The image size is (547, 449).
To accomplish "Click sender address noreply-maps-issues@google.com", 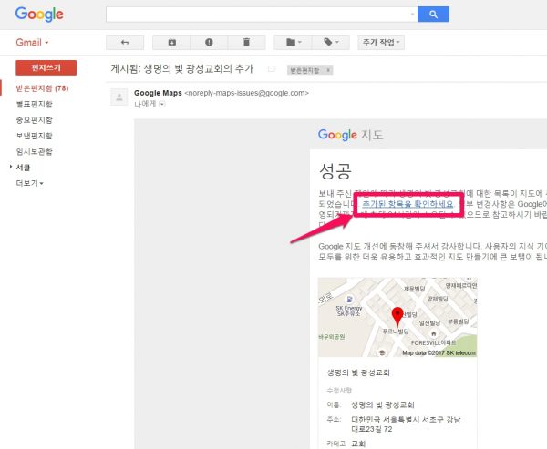I will click(246, 93).
